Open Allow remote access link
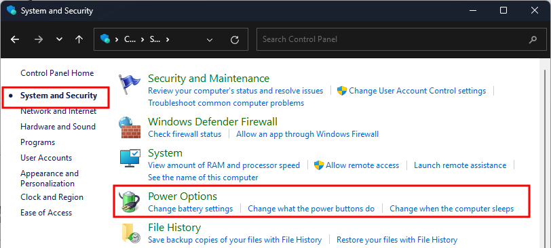 click(x=362, y=165)
